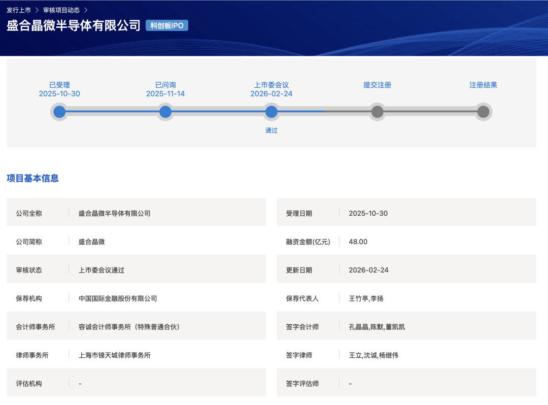Select the company title 盛合晶微半导体有限公司
Image resolution: width=548 pixels, height=405 pixels.
click(73, 25)
